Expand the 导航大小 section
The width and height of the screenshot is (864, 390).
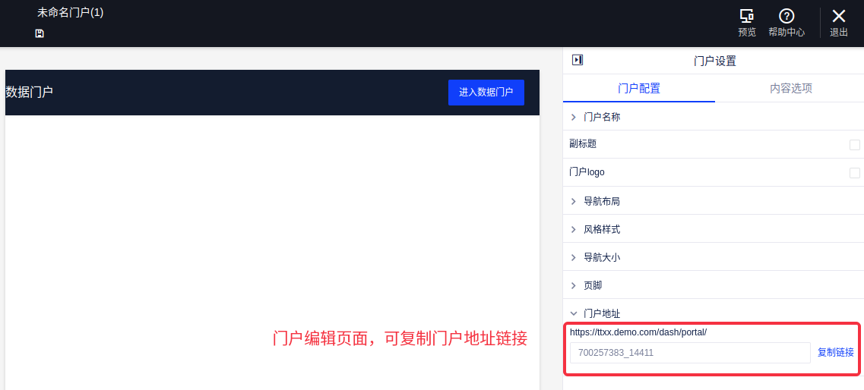[574, 257]
